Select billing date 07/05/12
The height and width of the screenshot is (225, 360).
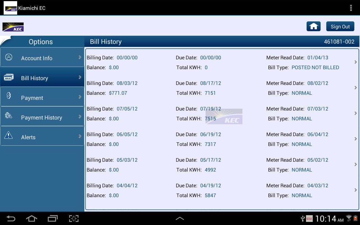[x=127, y=109]
